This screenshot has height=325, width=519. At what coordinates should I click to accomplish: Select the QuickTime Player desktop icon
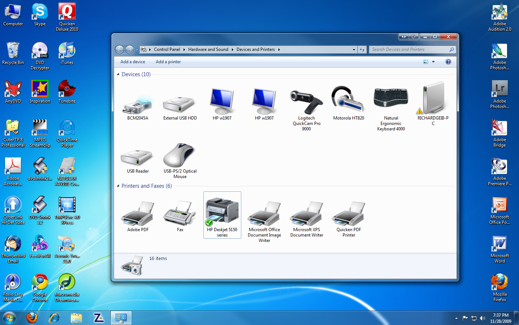coord(67,133)
